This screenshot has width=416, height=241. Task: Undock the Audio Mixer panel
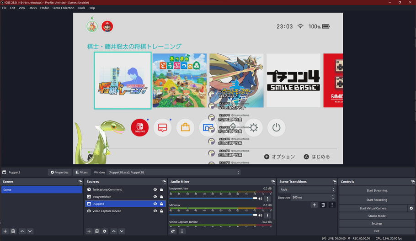pos(273,182)
